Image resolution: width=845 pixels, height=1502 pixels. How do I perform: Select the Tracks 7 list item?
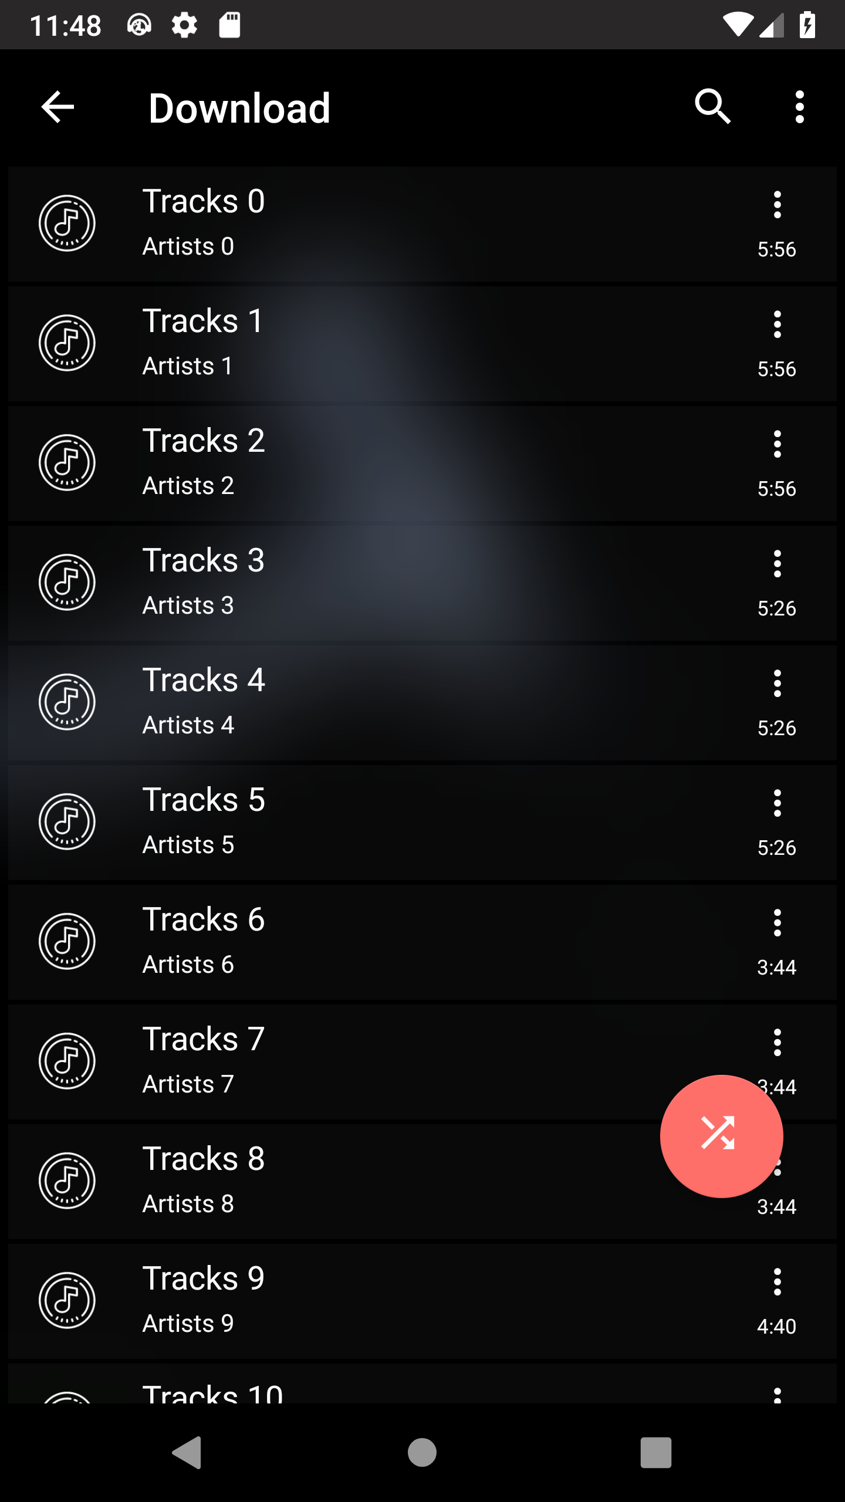[x=422, y=1061]
